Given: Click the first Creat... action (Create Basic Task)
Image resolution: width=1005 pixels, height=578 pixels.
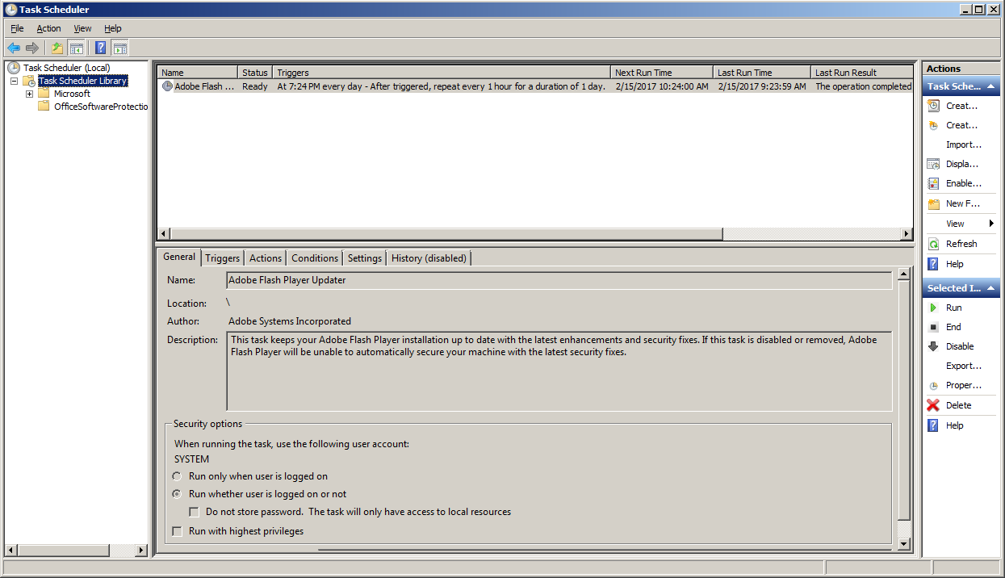Looking at the screenshot, I should pos(961,106).
